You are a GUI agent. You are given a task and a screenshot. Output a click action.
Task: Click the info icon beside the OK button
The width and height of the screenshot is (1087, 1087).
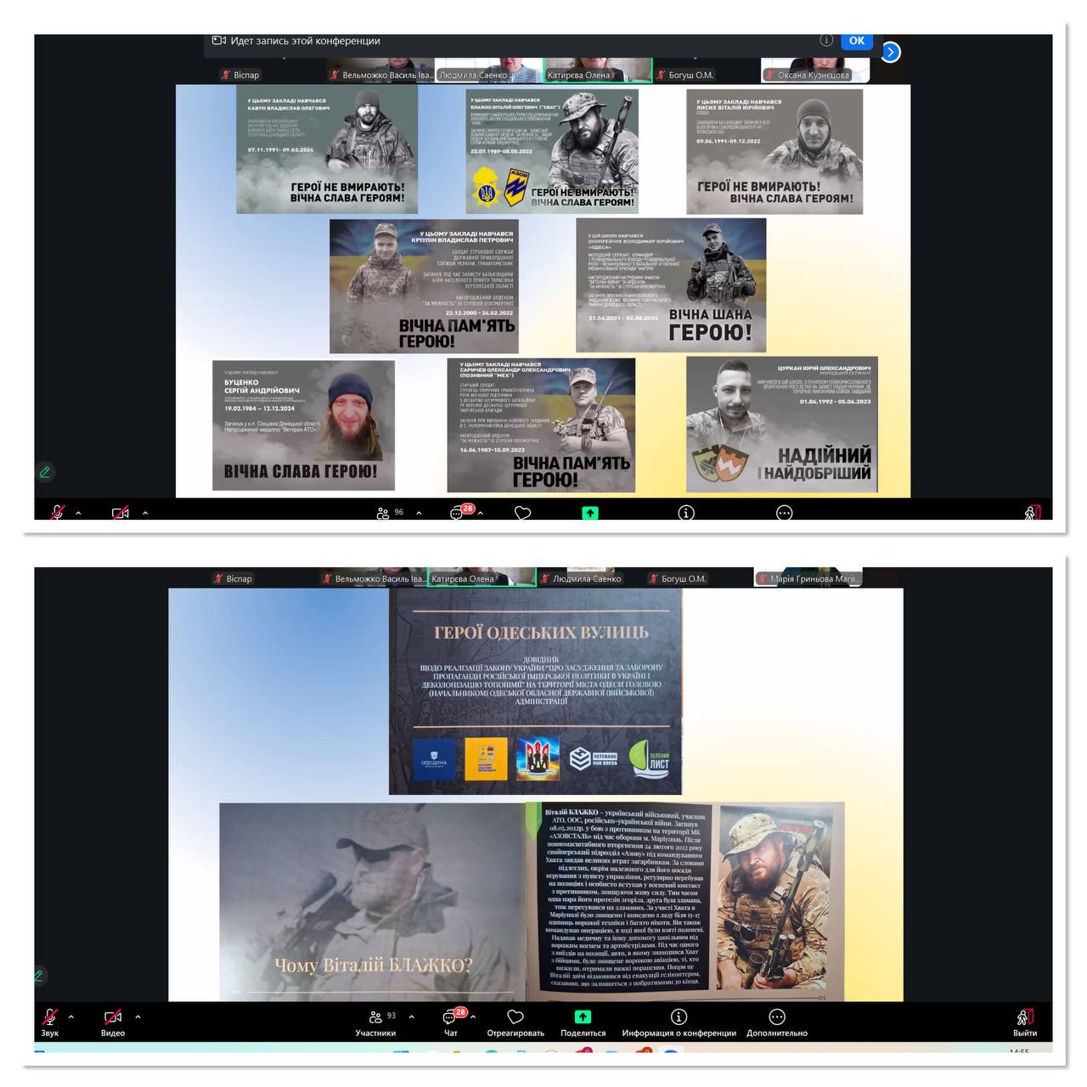pyautogui.click(x=825, y=40)
